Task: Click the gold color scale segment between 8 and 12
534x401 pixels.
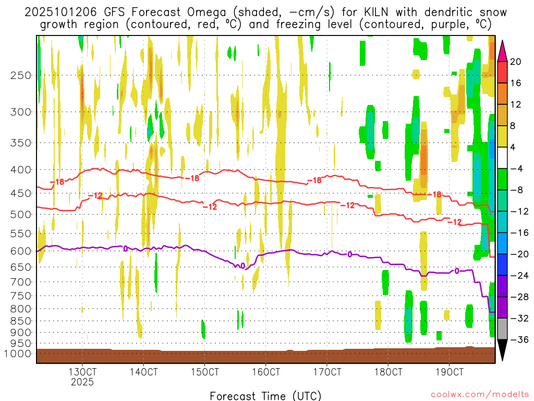Action: (502, 115)
